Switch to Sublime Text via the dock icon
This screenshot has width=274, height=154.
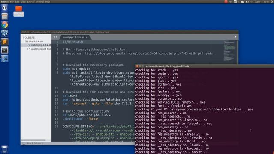tap(5, 41)
